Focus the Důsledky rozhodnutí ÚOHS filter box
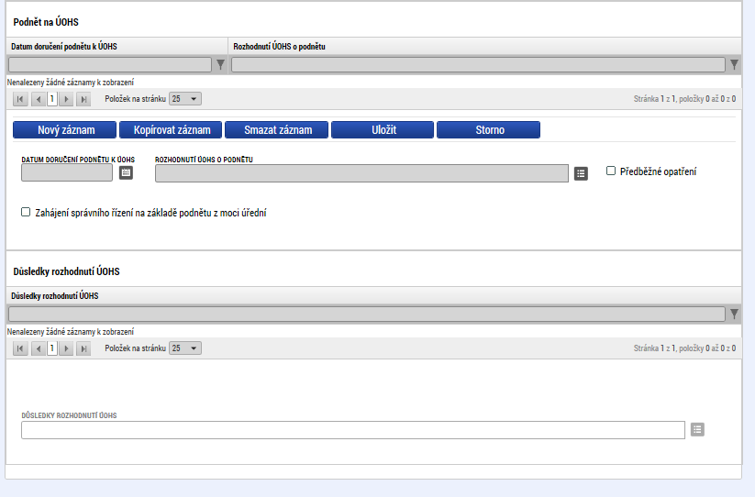This screenshot has width=755, height=497. tap(367, 315)
